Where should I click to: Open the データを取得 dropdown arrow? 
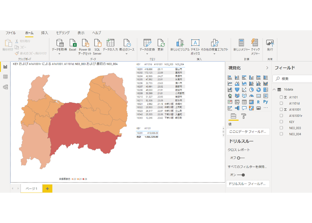(59, 54)
